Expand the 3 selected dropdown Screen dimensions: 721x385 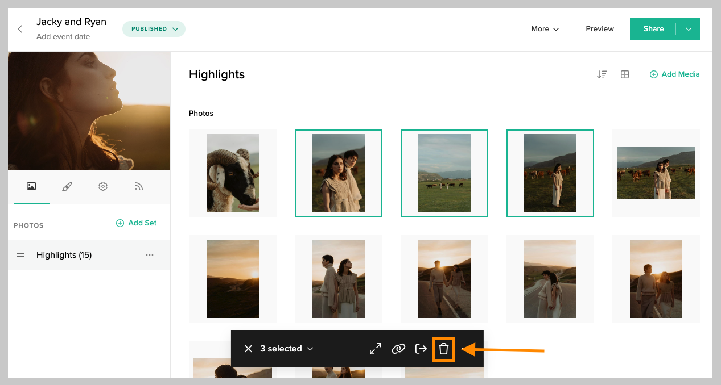[287, 349]
